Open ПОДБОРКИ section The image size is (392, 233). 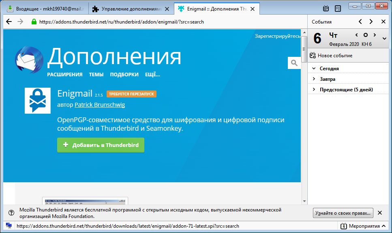tap(124, 75)
